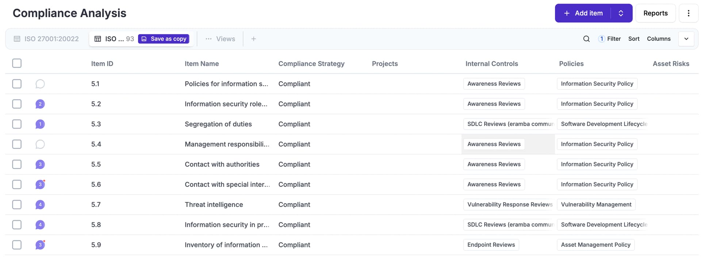Open the Columns settings
This screenshot has width=701, height=257.
click(x=659, y=39)
